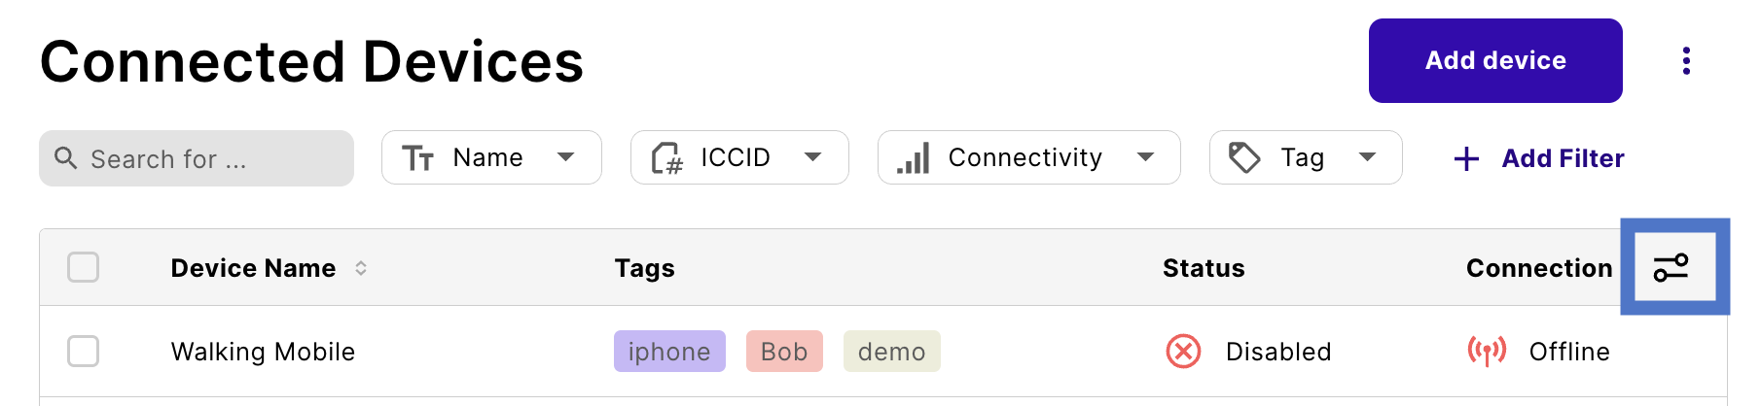The image size is (1761, 406).
Task: Click the signal bars Connectivity icon
Action: [913, 157]
